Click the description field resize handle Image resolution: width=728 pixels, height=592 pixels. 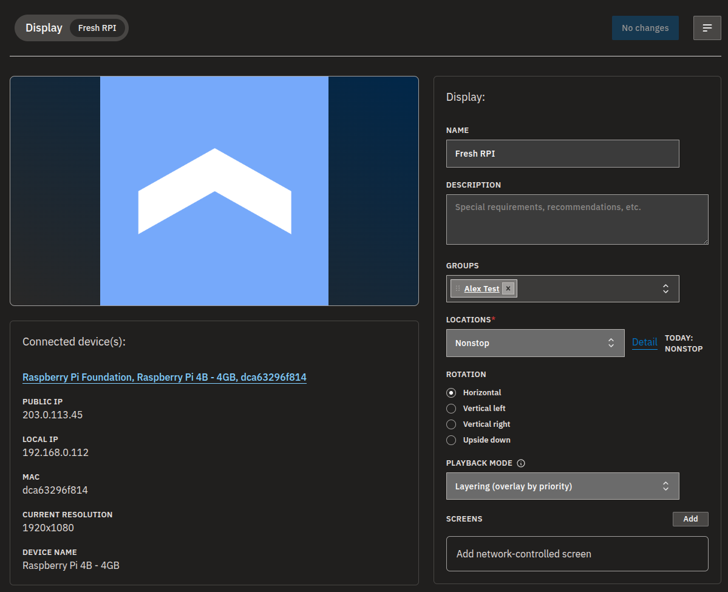coord(705,241)
